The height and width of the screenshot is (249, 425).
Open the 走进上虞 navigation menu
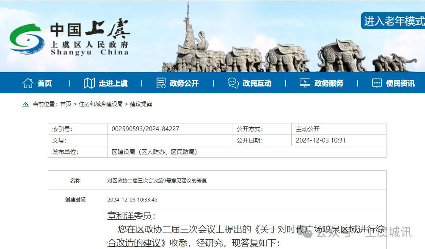click(x=113, y=83)
